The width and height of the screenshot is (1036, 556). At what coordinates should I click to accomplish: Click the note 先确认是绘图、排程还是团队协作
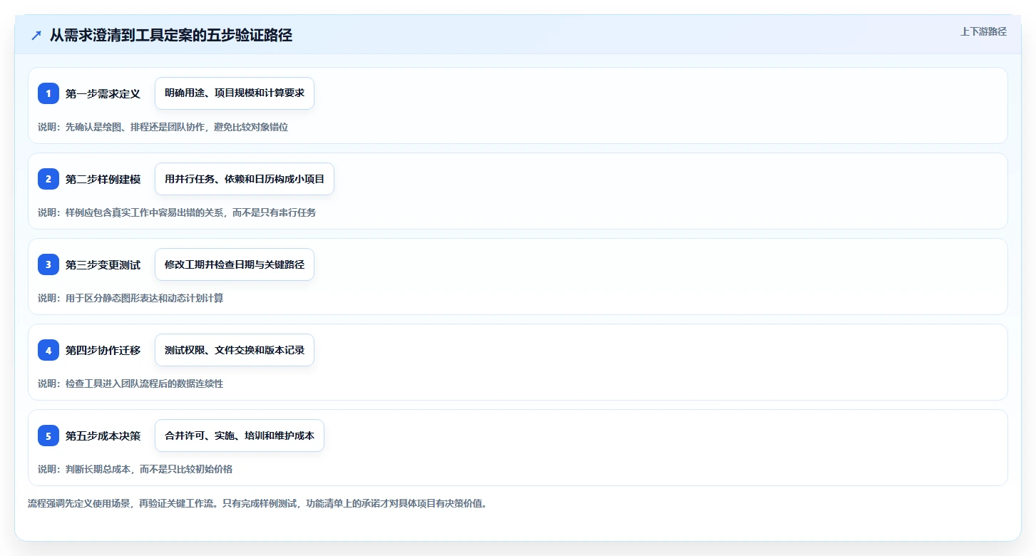pyautogui.click(x=163, y=127)
